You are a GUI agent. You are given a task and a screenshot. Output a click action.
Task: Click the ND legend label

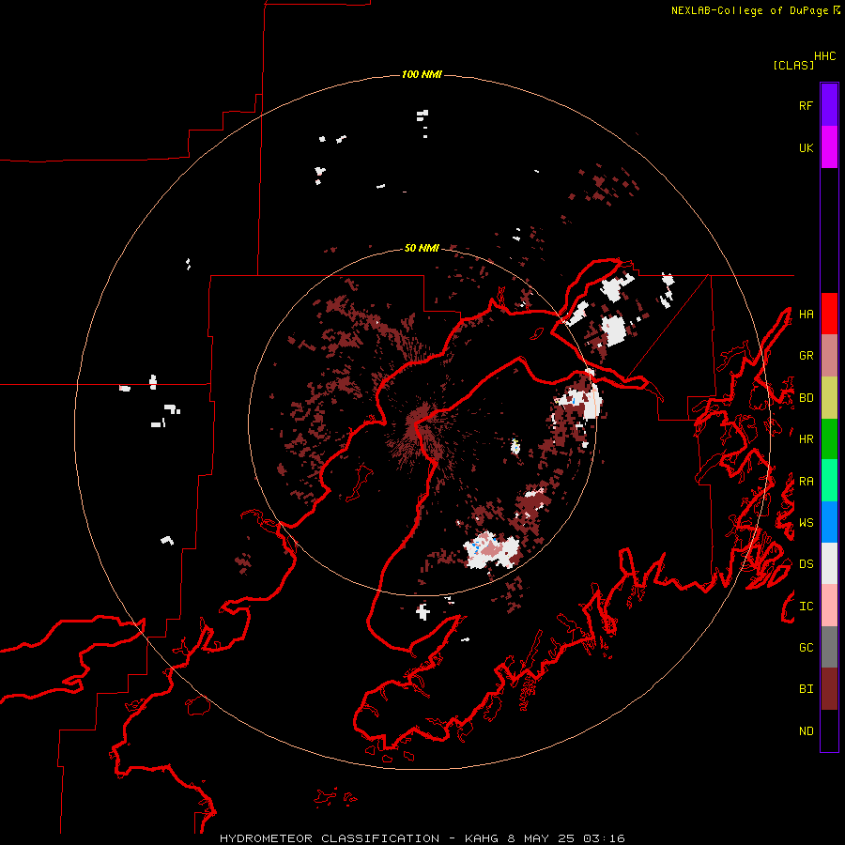tap(806, 731)
